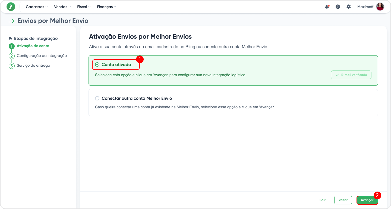Go to Configuração da integração step
The width and height of the screenshot is (391, 209).
pyautogui.click(x=42, y=56)
